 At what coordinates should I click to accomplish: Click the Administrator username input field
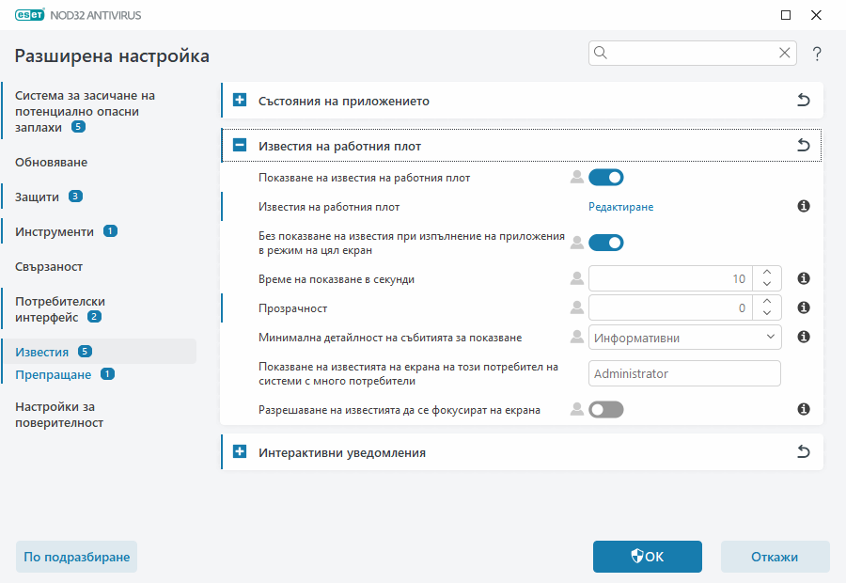[x=684, y=373]
